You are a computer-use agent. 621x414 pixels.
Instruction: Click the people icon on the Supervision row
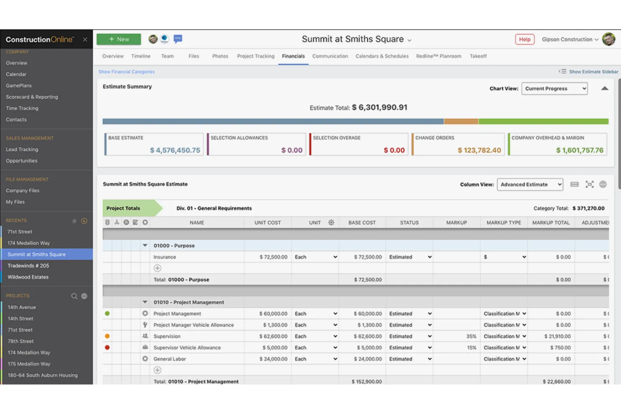click(145, 336)
